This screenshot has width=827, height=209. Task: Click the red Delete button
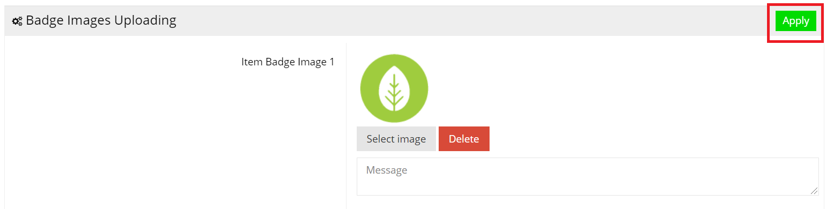(x=464, y=139)
